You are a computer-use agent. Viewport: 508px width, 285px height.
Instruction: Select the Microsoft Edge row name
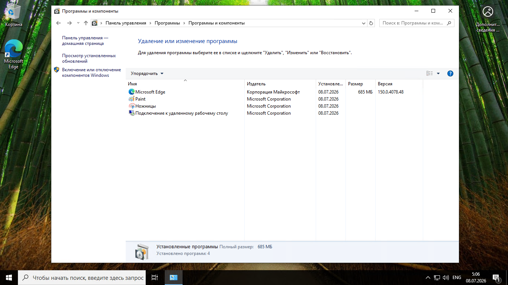[x=150, y=92]
